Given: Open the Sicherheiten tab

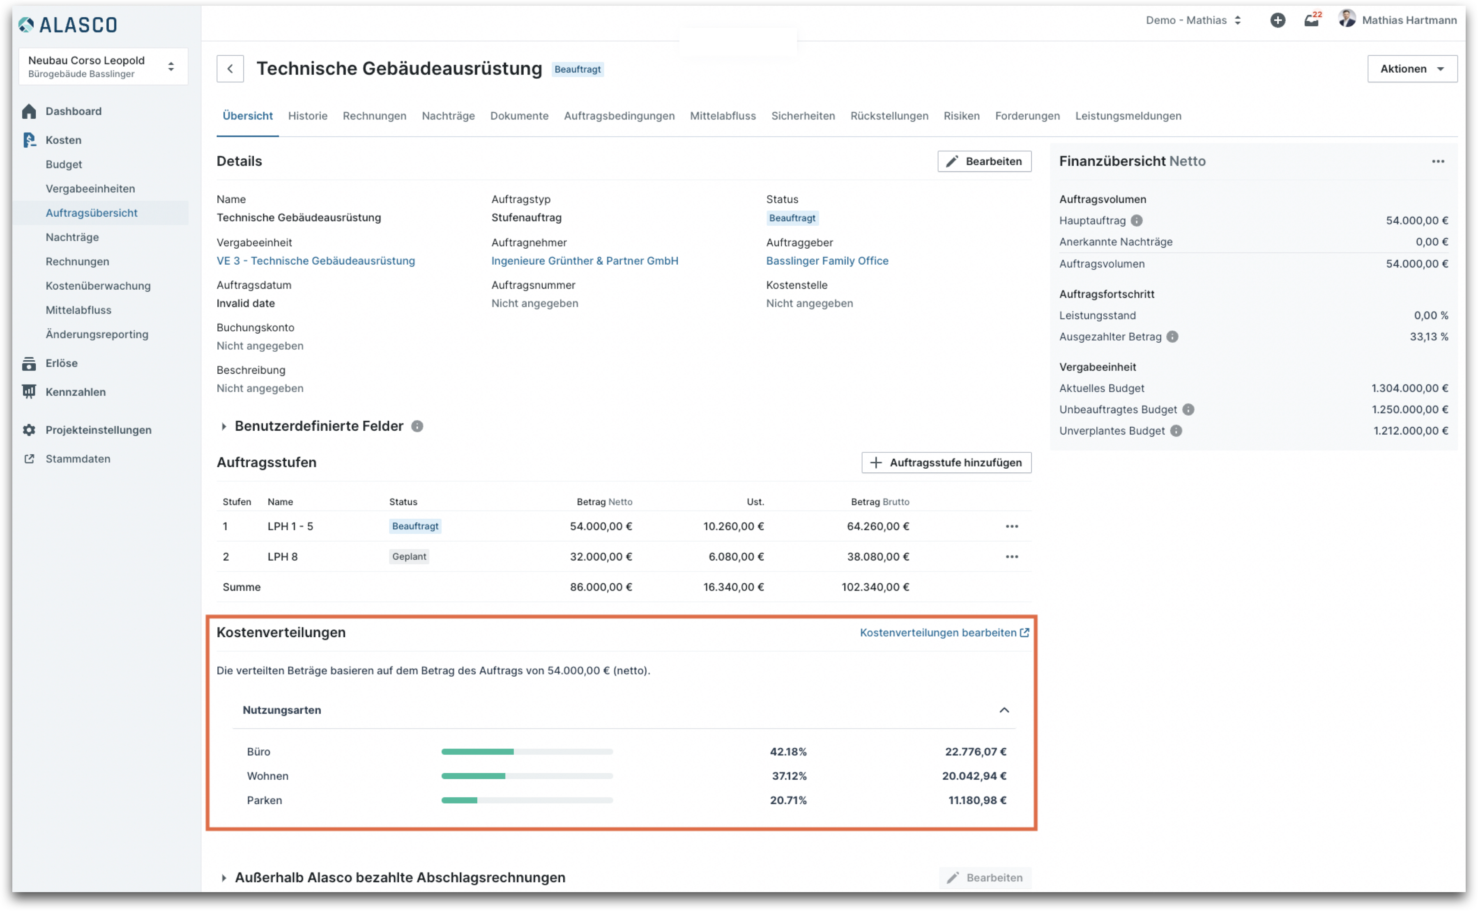Looking at the screenshot, I should (x=803, y=116).
